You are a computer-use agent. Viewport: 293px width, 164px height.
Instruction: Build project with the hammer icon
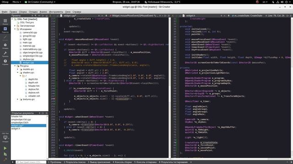coord(5,159)
